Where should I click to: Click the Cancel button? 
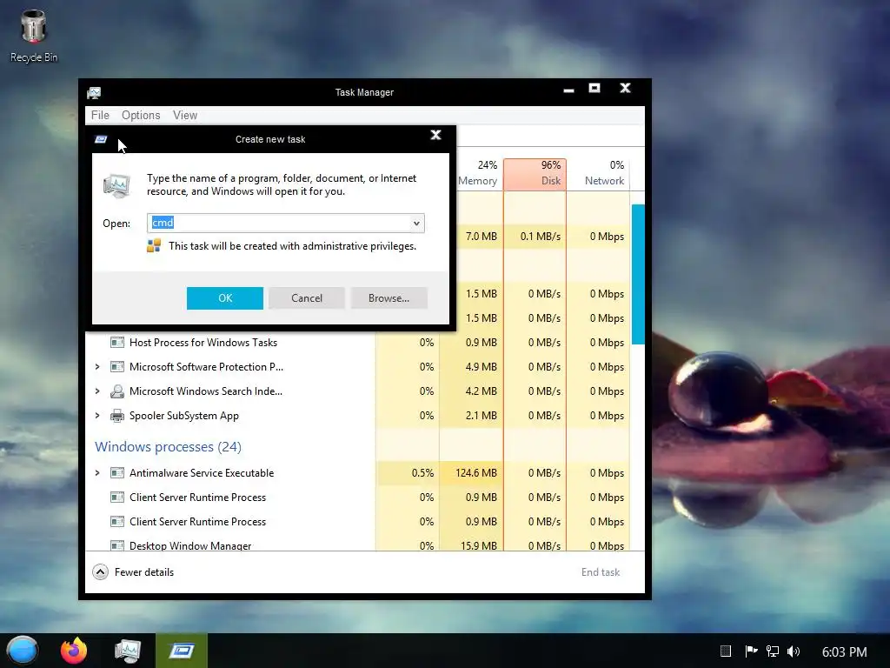coord(307,298)
